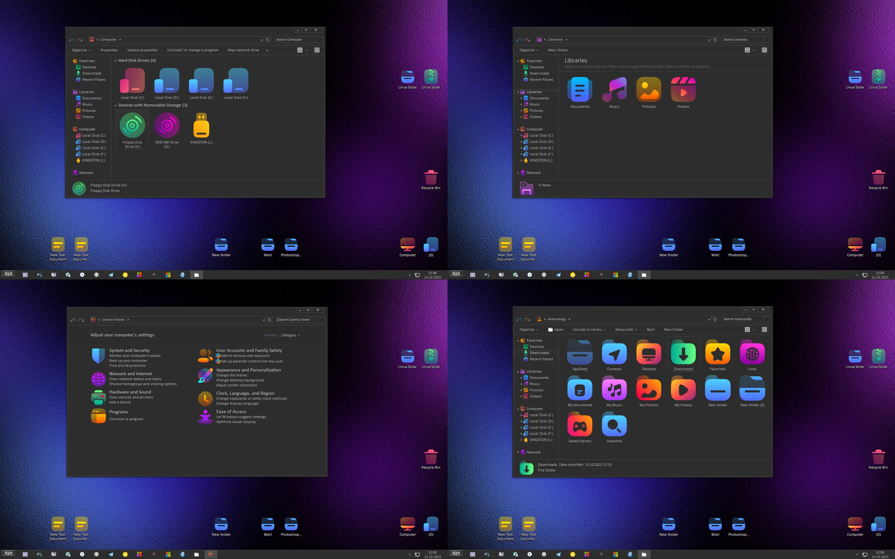The height and width of the screenshot is (559, 895).
Task: Open the View by Category dropdown
Action: [290, 335]
